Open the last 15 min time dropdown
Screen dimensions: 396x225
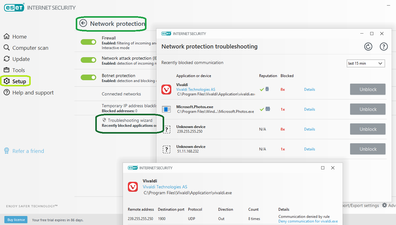[366, 63]
